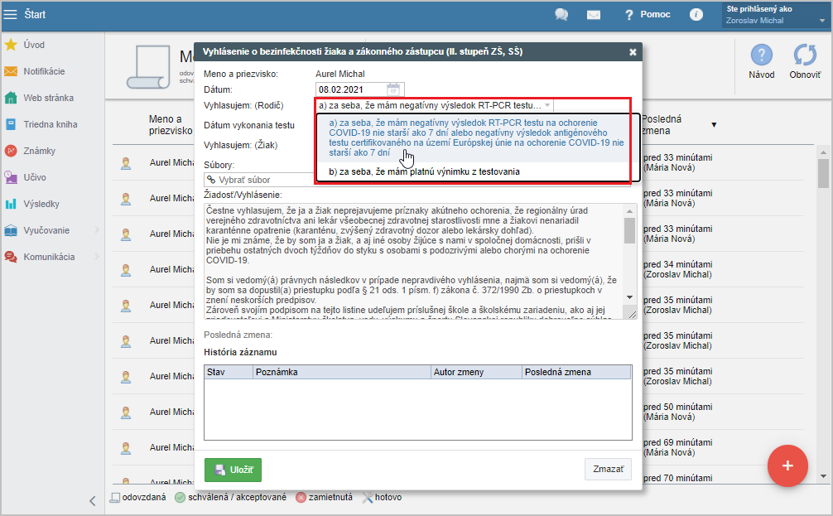Image resolution: width=833 pixels, height=516 pixels.
Task: Close the Vyhlásenie dialog with the X
Action: (633, 52)
